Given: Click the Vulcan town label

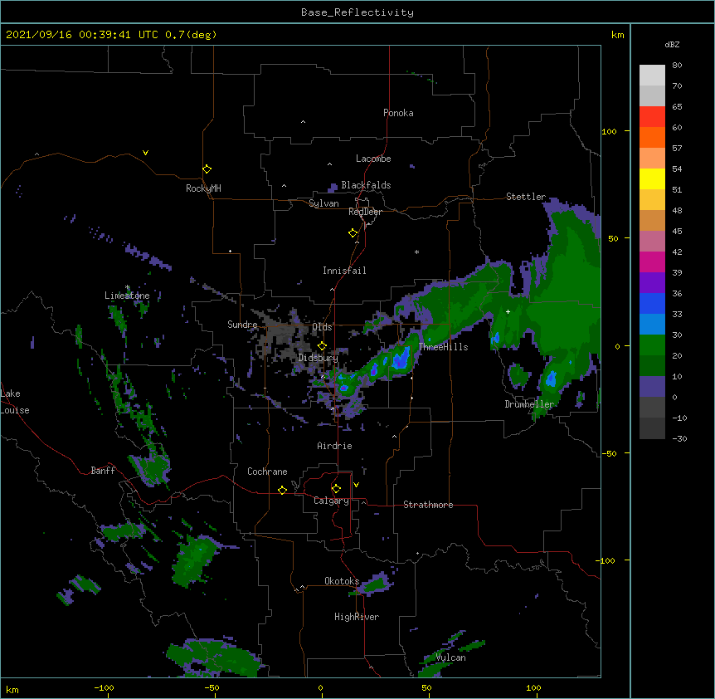Looking at the screenshot, I should 450,657.
